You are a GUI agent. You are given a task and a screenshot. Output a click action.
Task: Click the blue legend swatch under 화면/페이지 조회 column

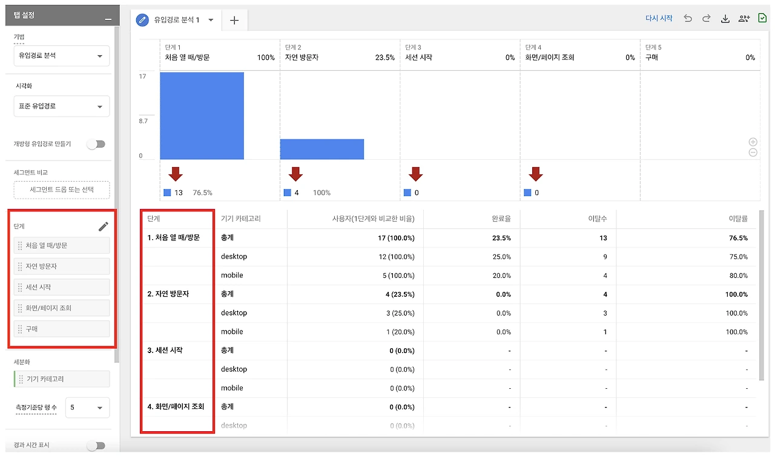[527, 193]
